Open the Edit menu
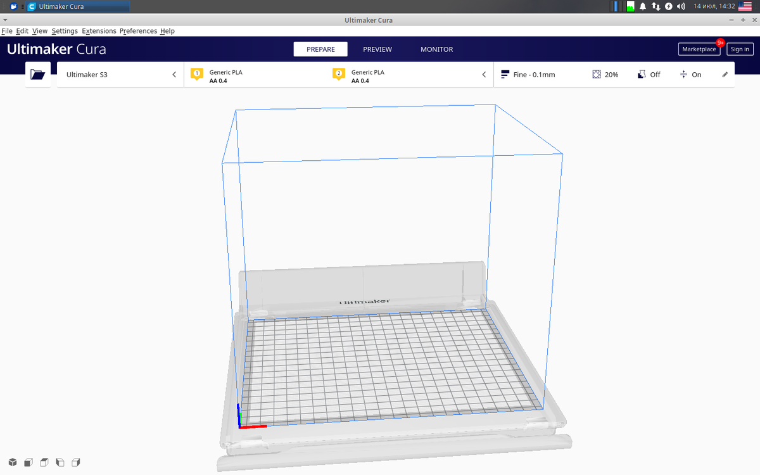This screenshot has width=760, height=475. pos(22,31)
